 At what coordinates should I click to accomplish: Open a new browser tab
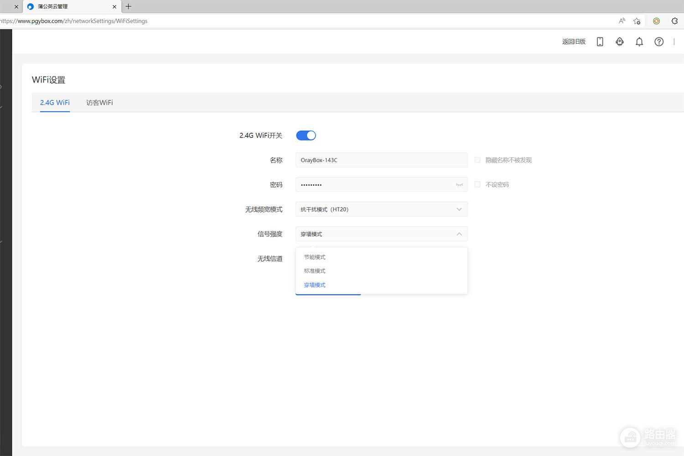(128, 6)
